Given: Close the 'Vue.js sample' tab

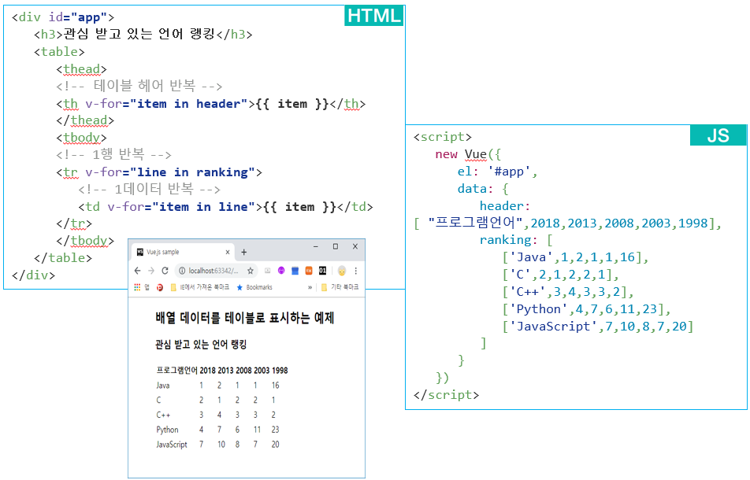Looking at the screenshot, I should (x=228, y=252).
